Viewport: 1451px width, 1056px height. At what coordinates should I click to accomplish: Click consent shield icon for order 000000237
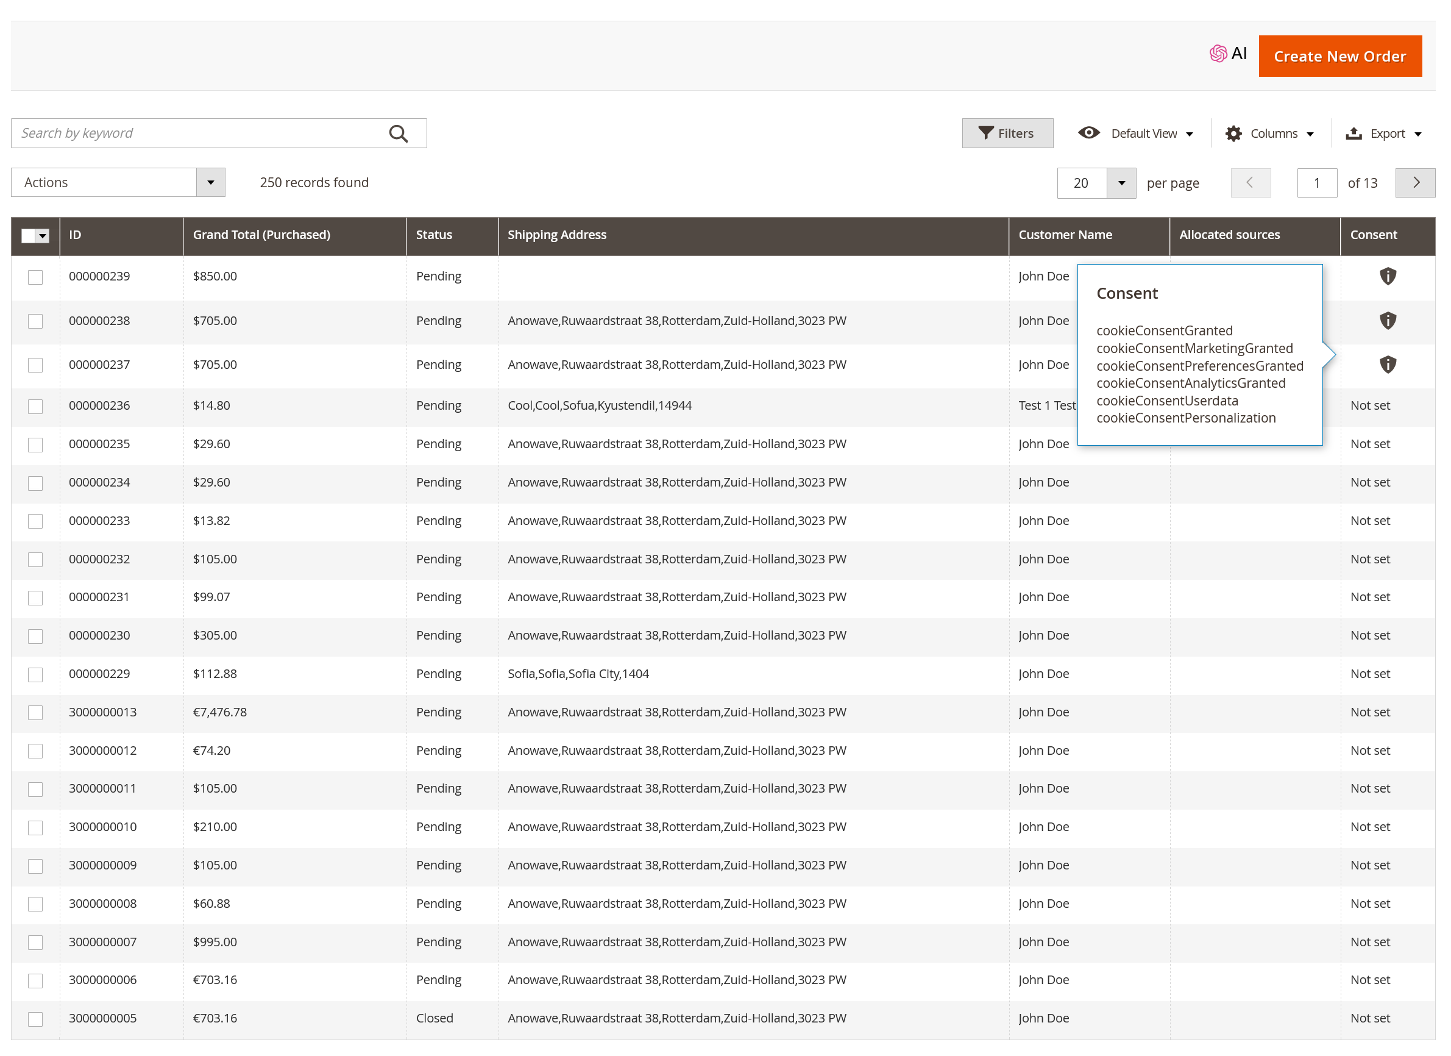(1387, 365)
